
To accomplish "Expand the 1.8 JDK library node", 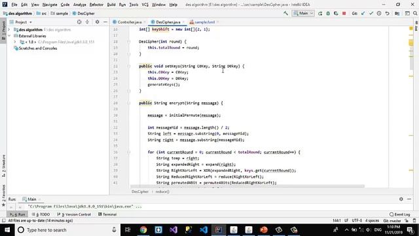I will point(15,42).
